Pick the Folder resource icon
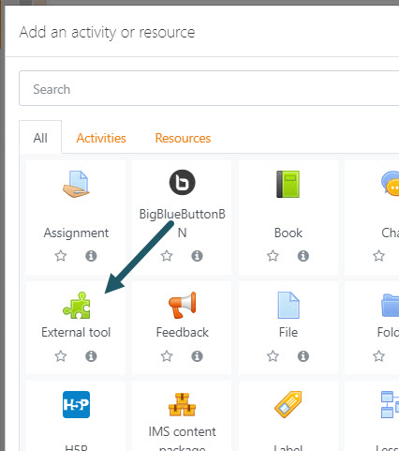The width and height of the screenshot is (399, 451). click(390, 306)
